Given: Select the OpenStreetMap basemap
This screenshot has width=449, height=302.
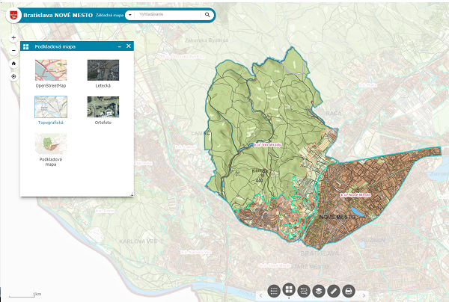Looking at the screenshot, I should [51, 70].
